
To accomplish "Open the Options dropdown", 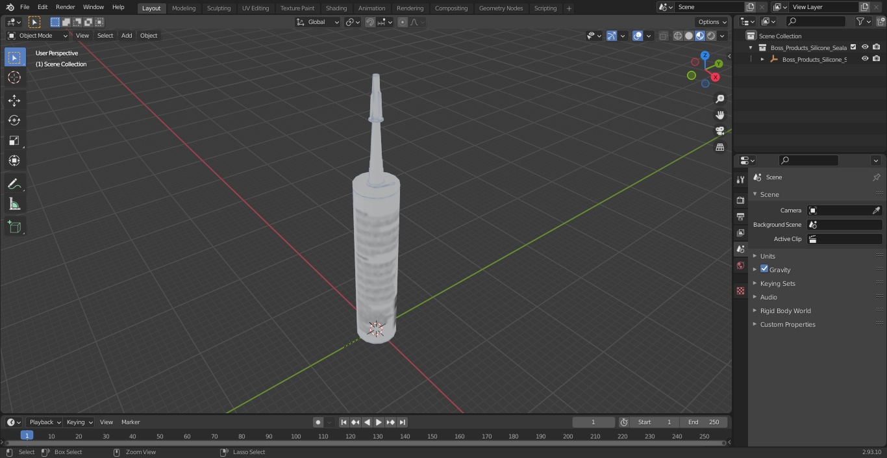I will click(x=712, y=22).
